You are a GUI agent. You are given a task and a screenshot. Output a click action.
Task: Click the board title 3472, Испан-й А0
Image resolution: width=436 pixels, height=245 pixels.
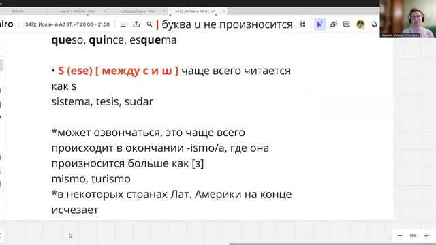click(x=67, y=24)
